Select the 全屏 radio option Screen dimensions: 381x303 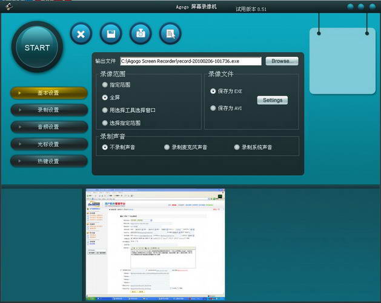pyautogui.click(x=111, y=98)
